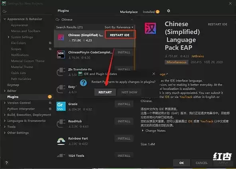Open the Keymap settings page
This screenshot has height=169, width=236.
(13, 85)
